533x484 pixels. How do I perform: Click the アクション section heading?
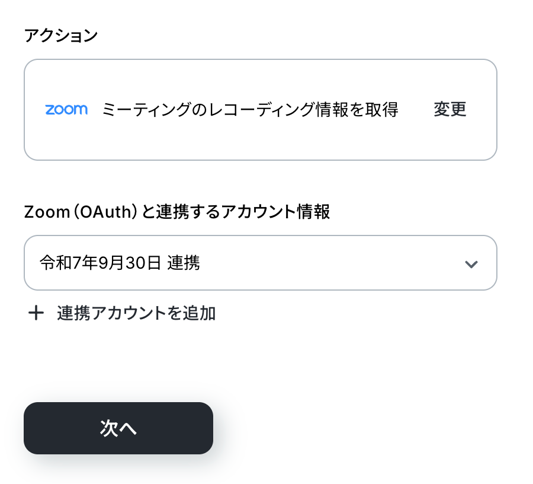(x=61, y=36)
